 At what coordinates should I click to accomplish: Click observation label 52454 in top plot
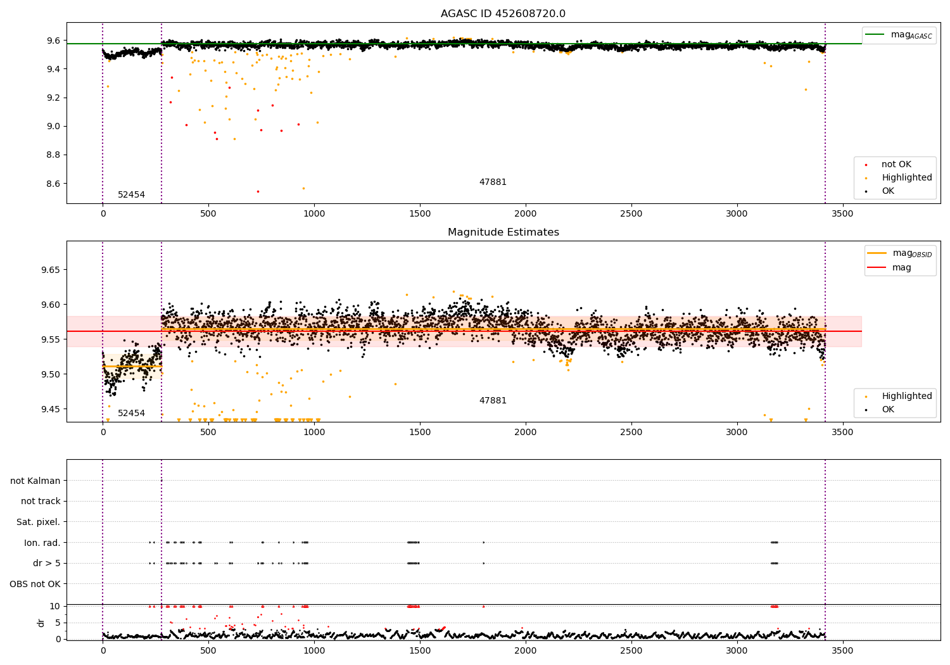[x=131, y=195]
